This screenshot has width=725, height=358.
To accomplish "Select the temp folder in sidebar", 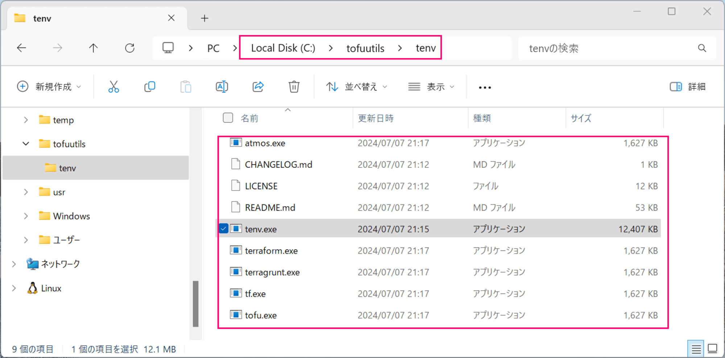I will click(63, 120).
